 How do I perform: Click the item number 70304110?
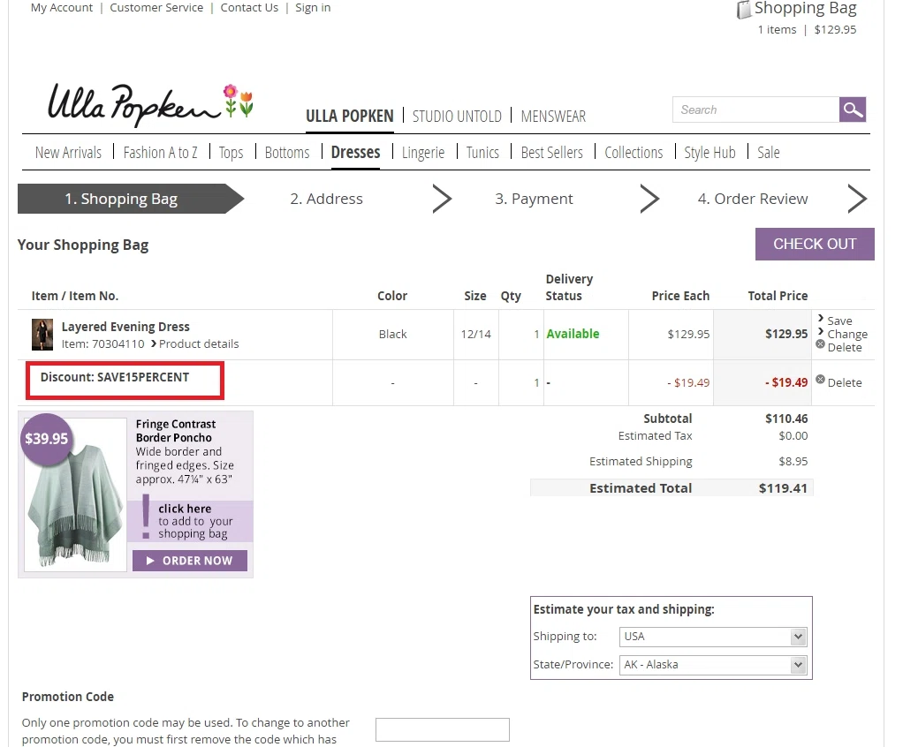click(118, 344)
